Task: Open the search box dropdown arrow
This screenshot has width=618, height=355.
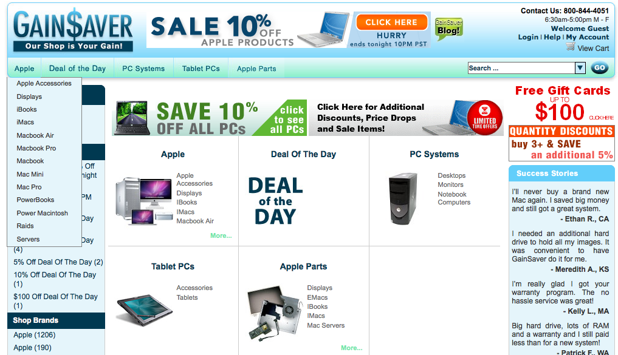Action: 580,68
